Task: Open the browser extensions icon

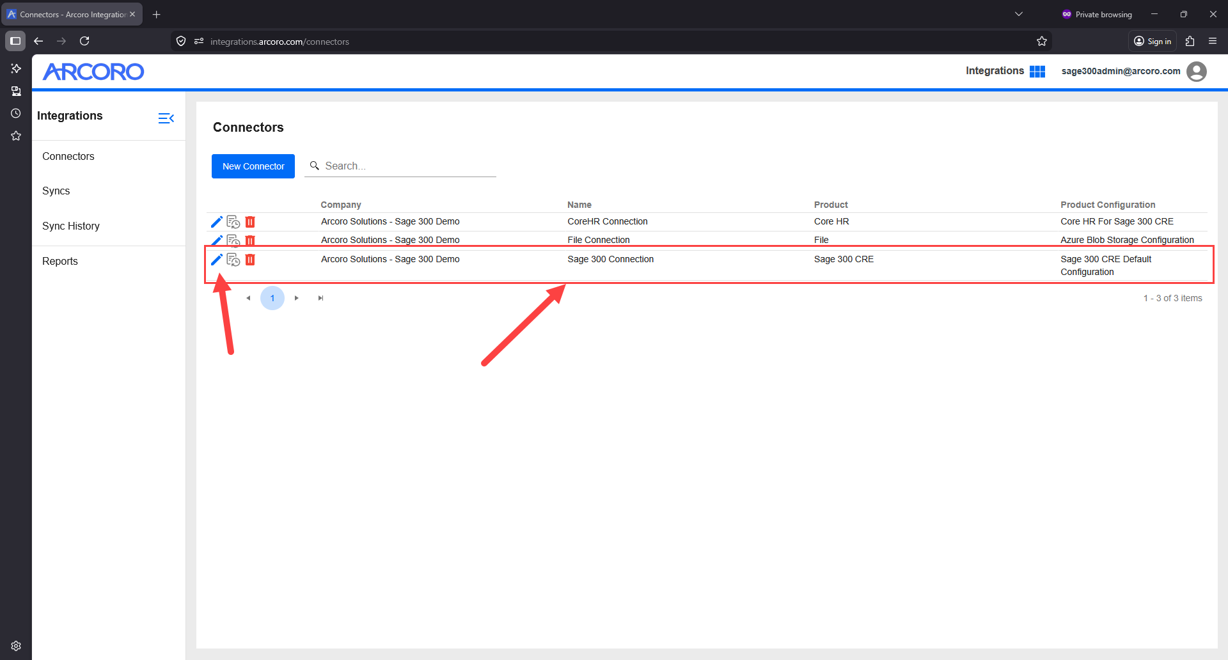Action: pos(1190,41)
